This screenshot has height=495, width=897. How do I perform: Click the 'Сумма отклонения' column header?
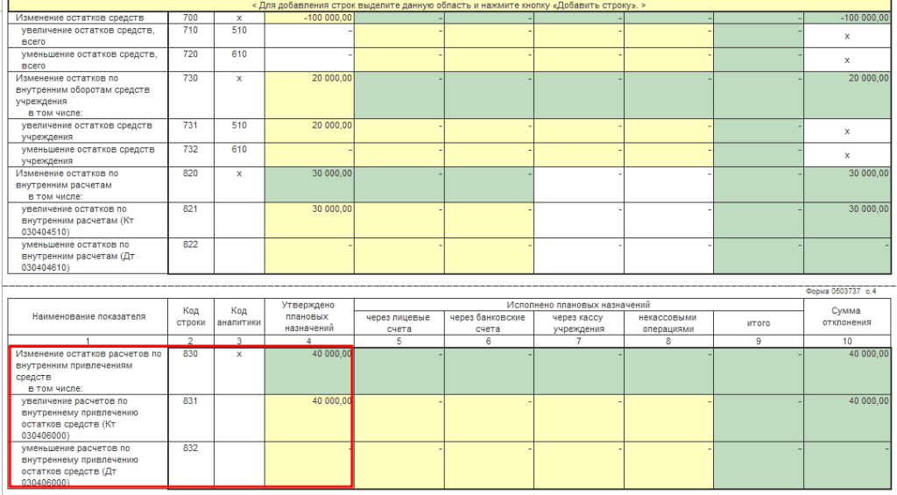(x=846, y=316)
